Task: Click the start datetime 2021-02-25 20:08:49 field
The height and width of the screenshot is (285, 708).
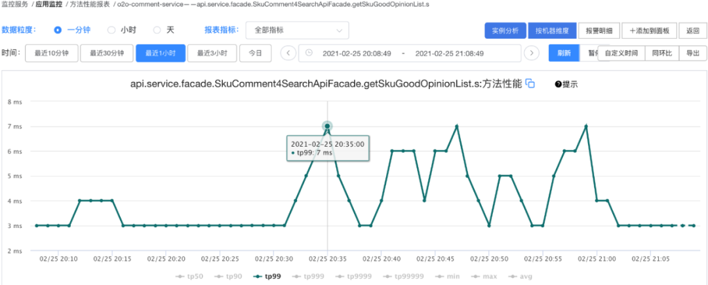Action: click(x=357, y=53)
